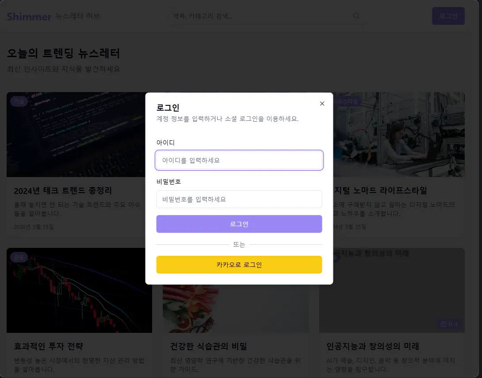
Task: Click the search magnifier icon in the header
Action: 356,16
